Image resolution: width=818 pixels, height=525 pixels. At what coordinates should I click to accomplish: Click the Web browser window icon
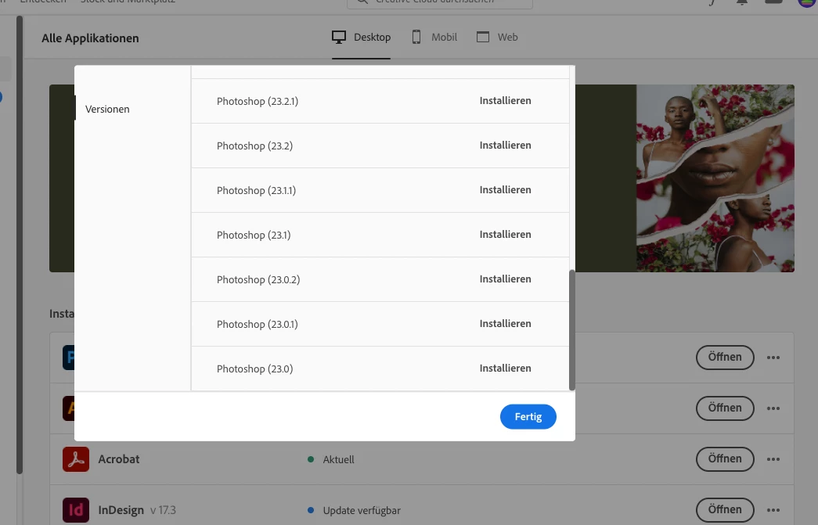click(483, 37)
